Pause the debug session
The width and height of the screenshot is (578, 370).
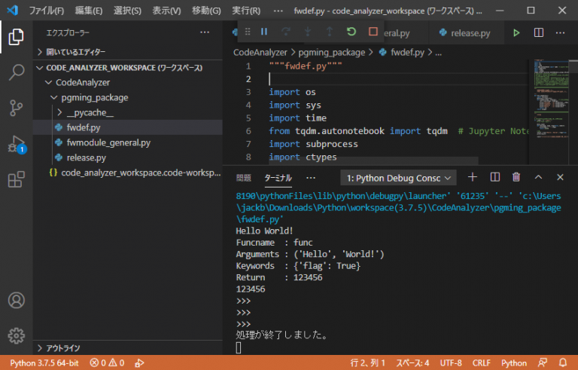(264, 32)
